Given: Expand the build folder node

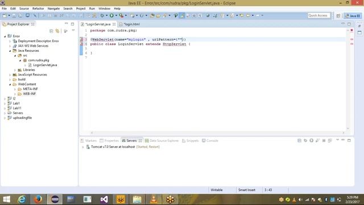Looking at the screenshot, I should point(10,80).
